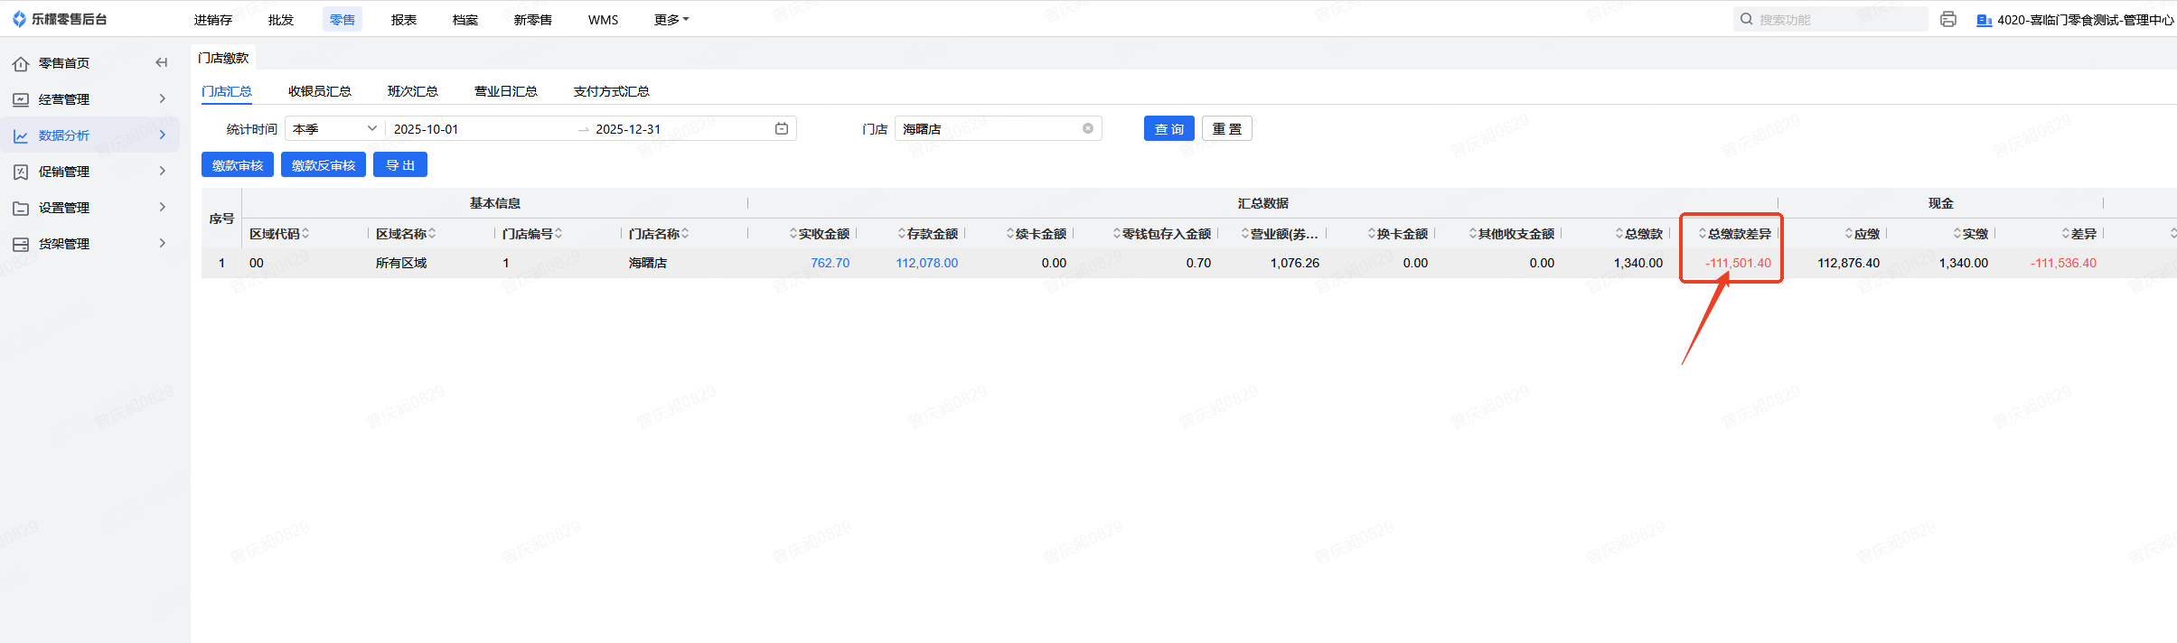The width and height of the screenshot is (2177, 643).
Task: Click the 货架管理 shelf icon
Action: click(x=21, y=244)
